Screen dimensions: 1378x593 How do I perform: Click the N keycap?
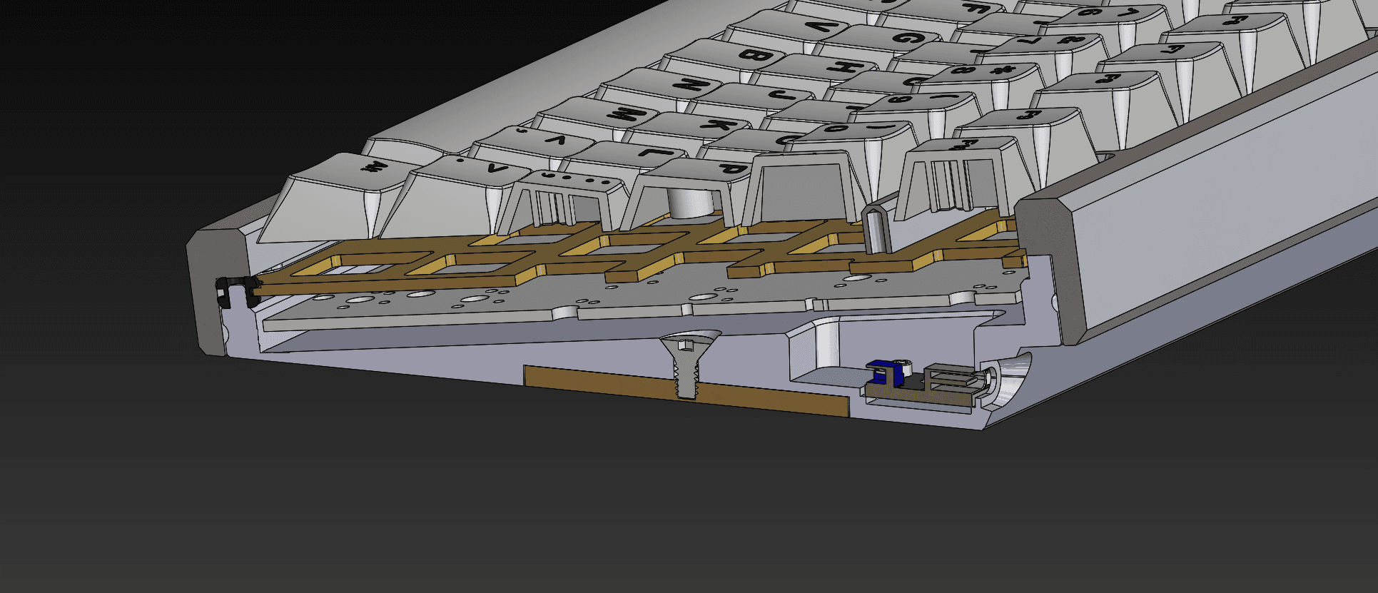689,85
